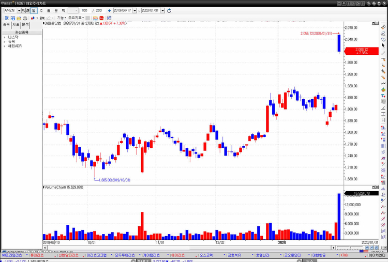Image resolution: width=388 pixels, height=262 pixels.
Task: Click 롯데리츠 ticker item
Action: pos(37,255)
